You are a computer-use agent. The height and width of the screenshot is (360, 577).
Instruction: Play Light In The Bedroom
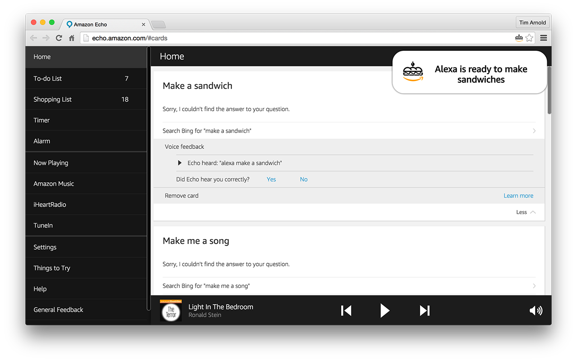click(385, 310)
